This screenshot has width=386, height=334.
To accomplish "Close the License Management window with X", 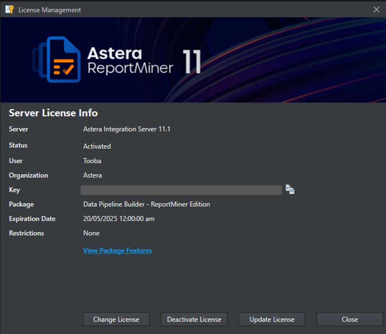I will point(376,9).
